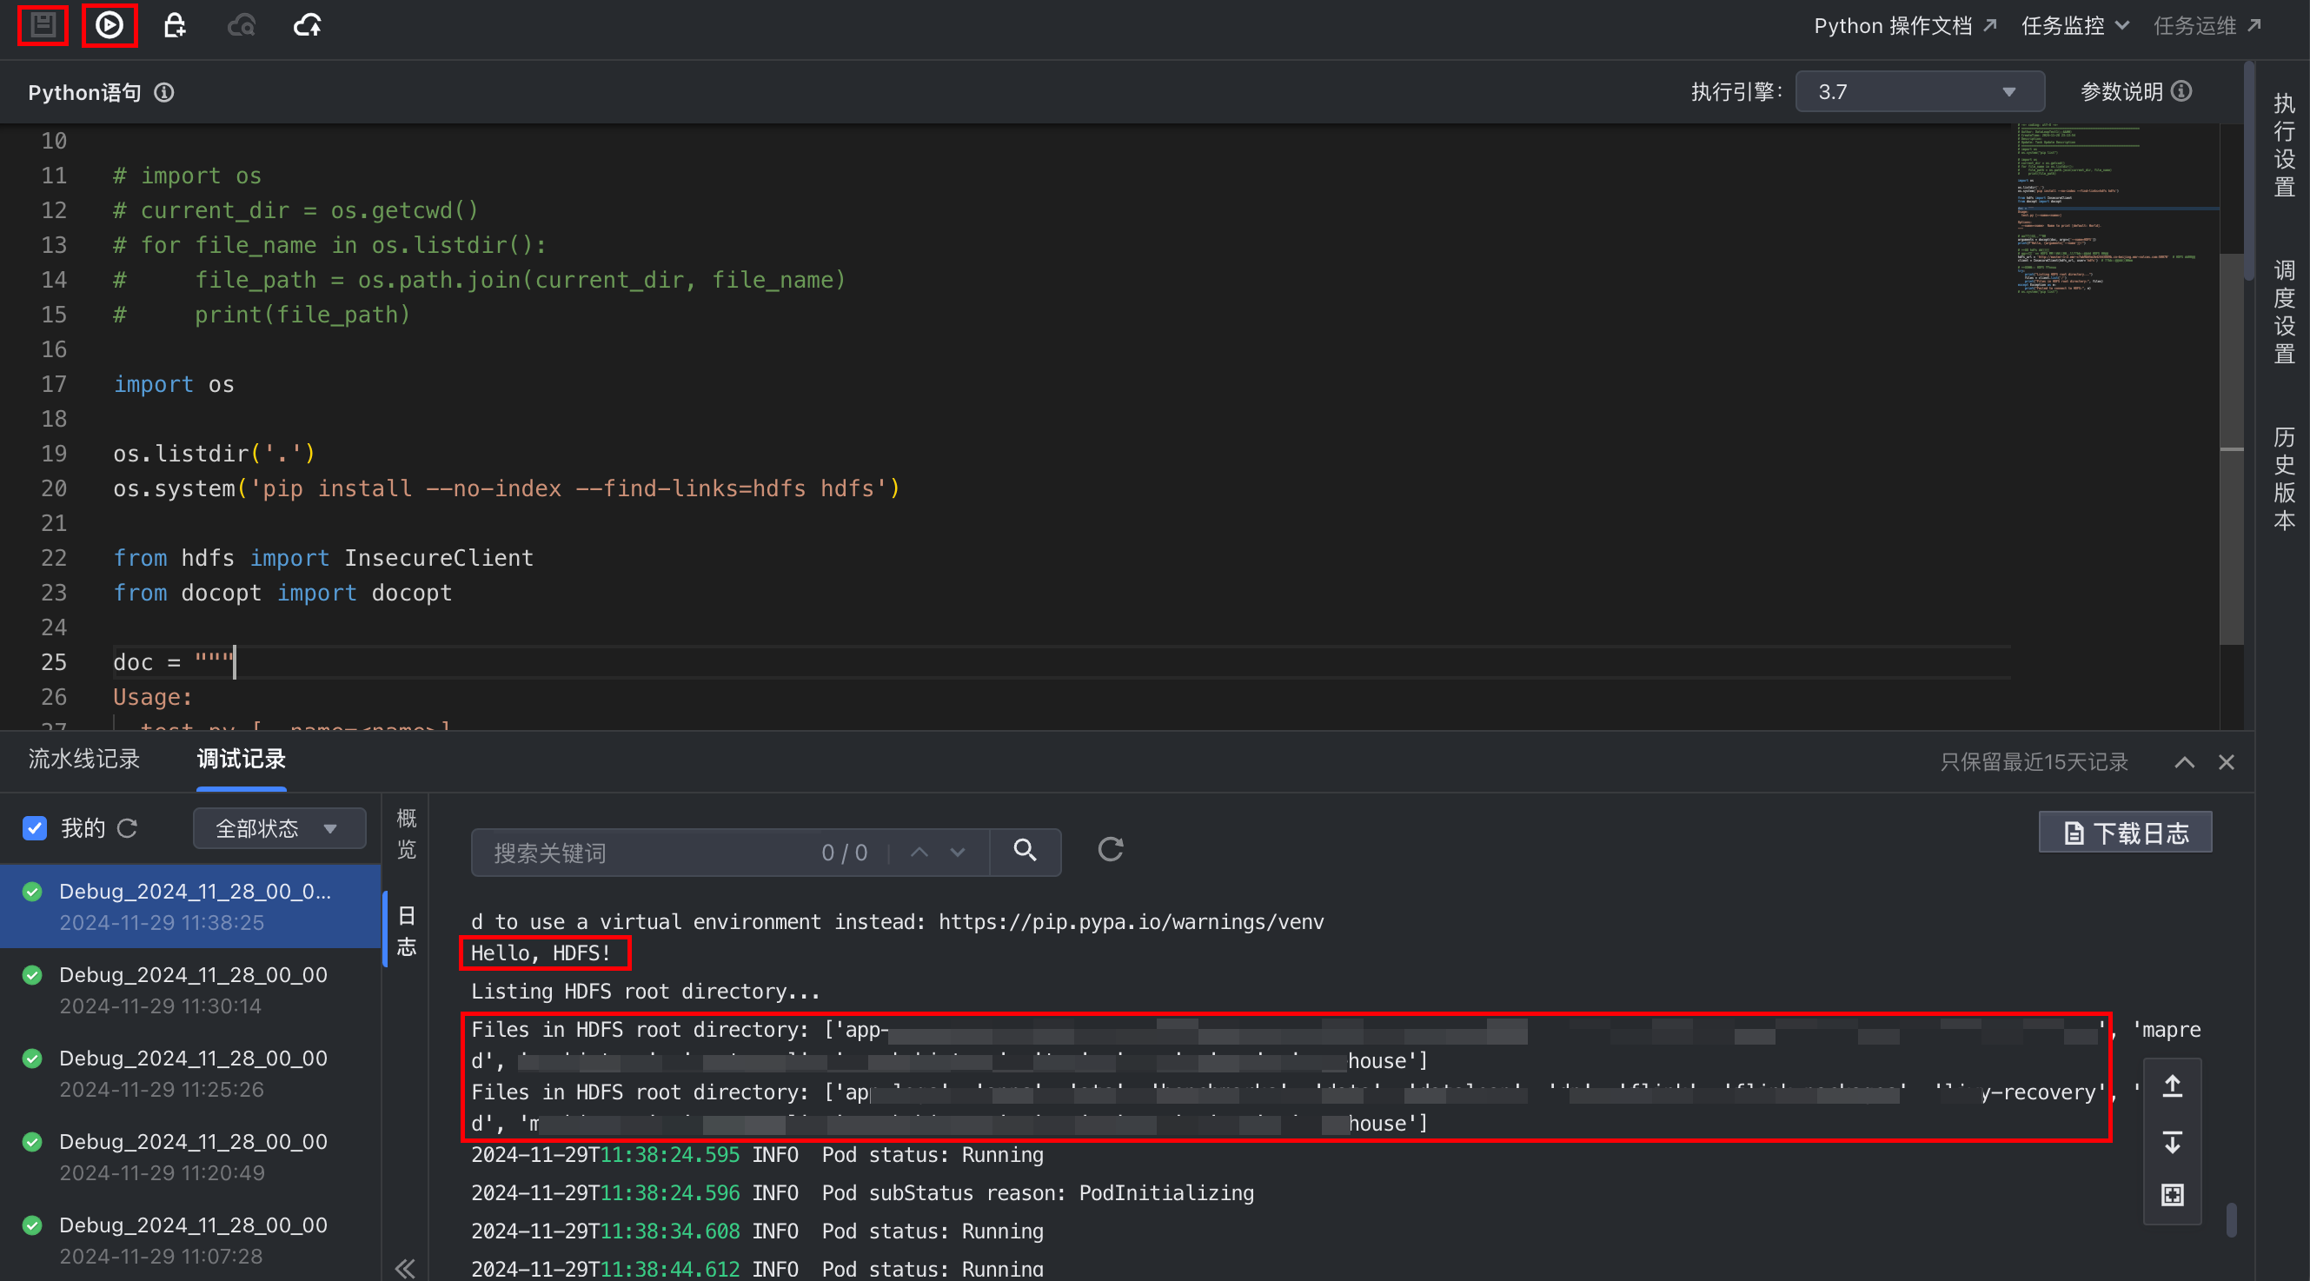Click the code editor vertical scrollbar
Image resolution: width=2310 pixels, height=1281 pixels.
pos(2231,448)
